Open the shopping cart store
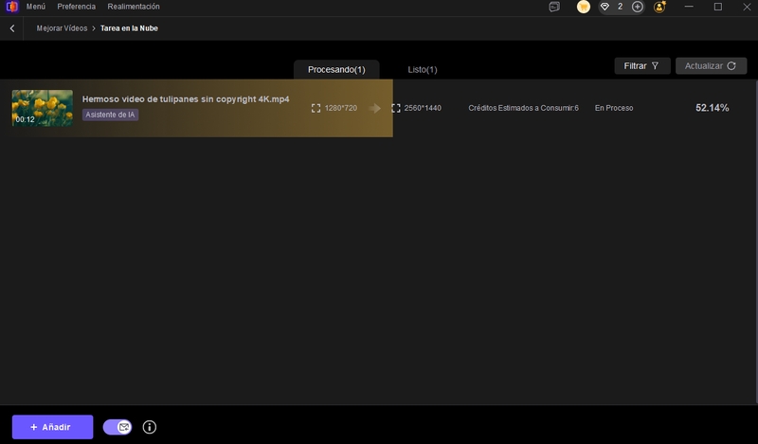The image size is (758, 444). (x=584, y=7)
